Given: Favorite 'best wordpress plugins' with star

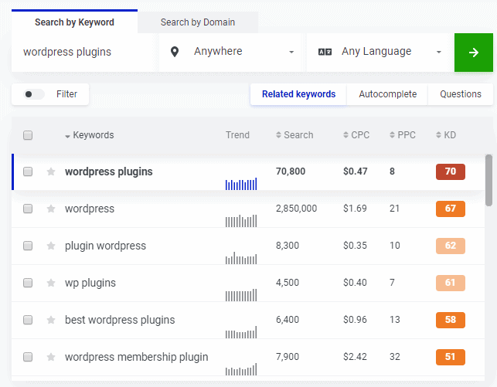Looking at the screenshot, I should click(51, 320).
